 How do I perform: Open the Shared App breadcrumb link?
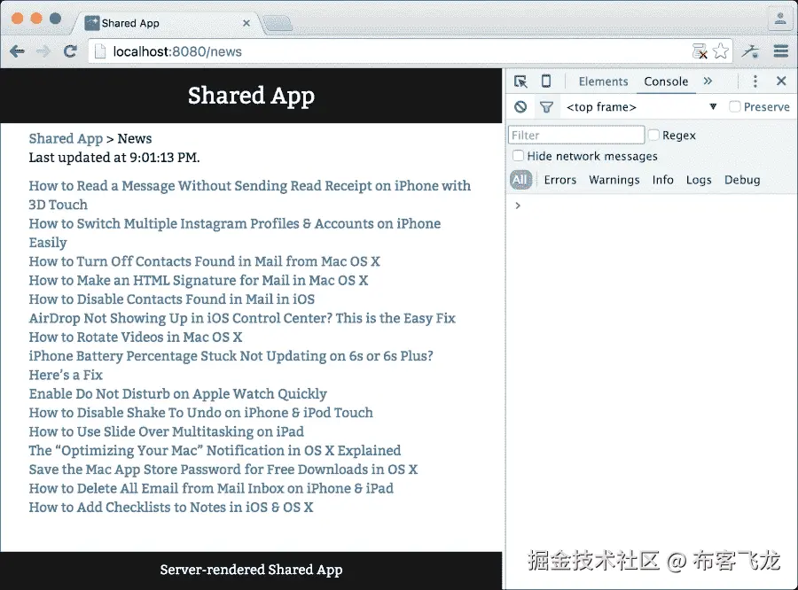tap(66, 138)
